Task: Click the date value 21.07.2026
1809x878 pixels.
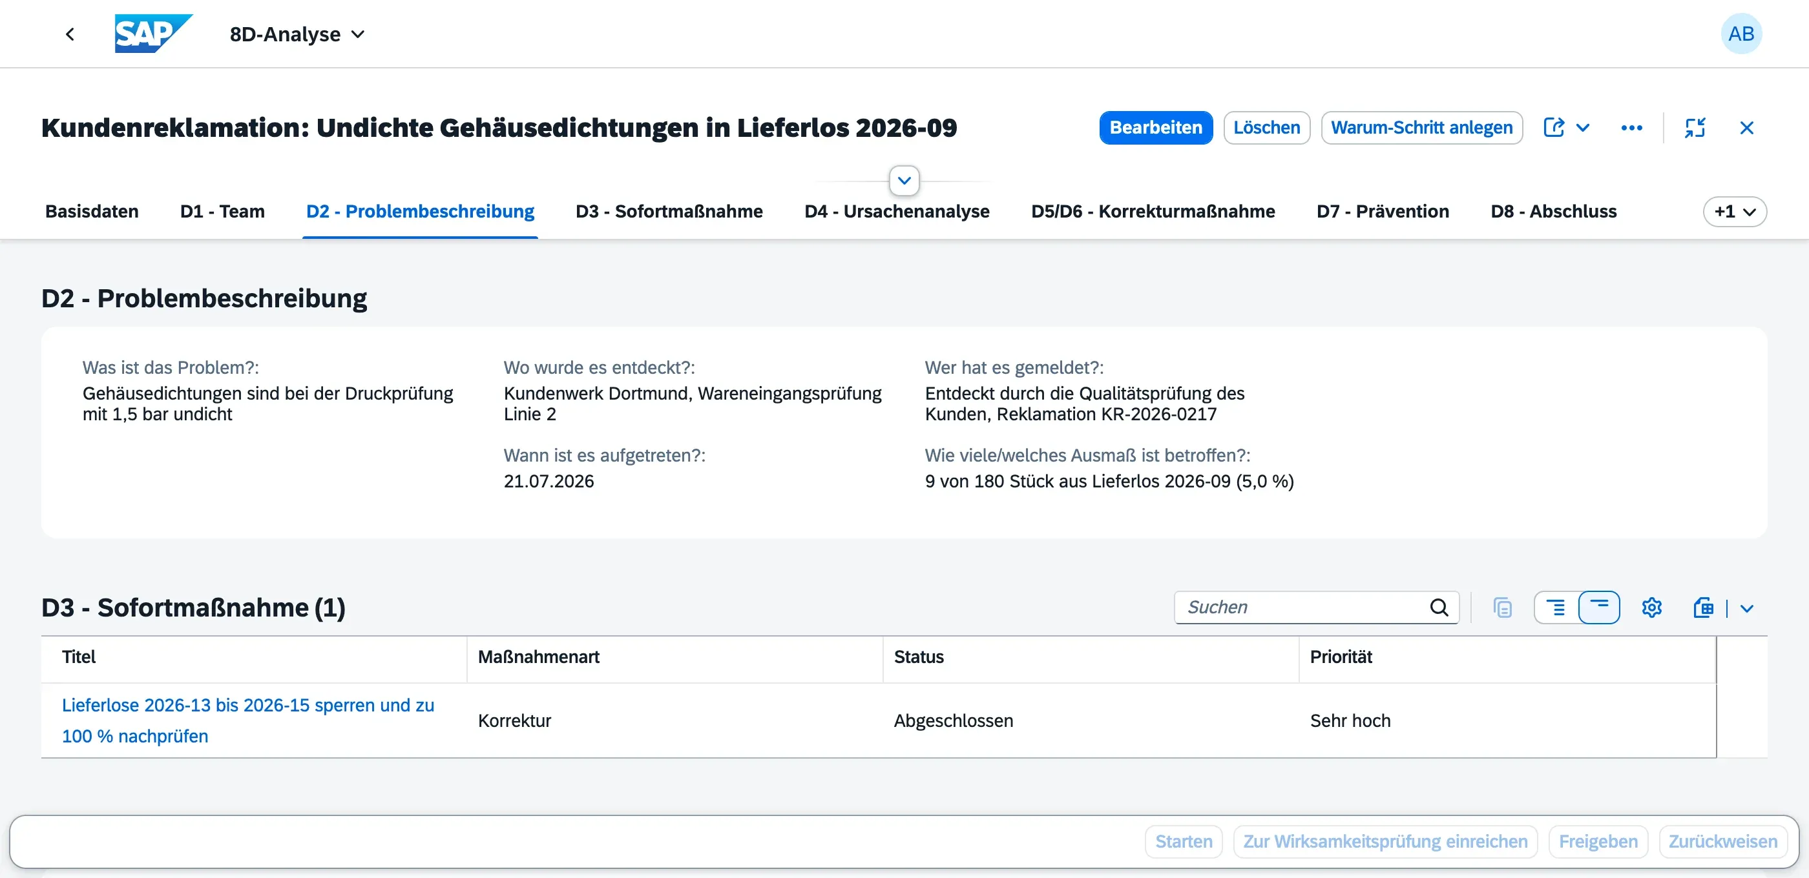Action: [x=549, y=482]
